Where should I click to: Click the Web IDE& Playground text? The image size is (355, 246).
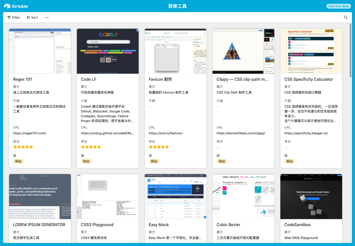pyautogui.click(x=301, y=238)
